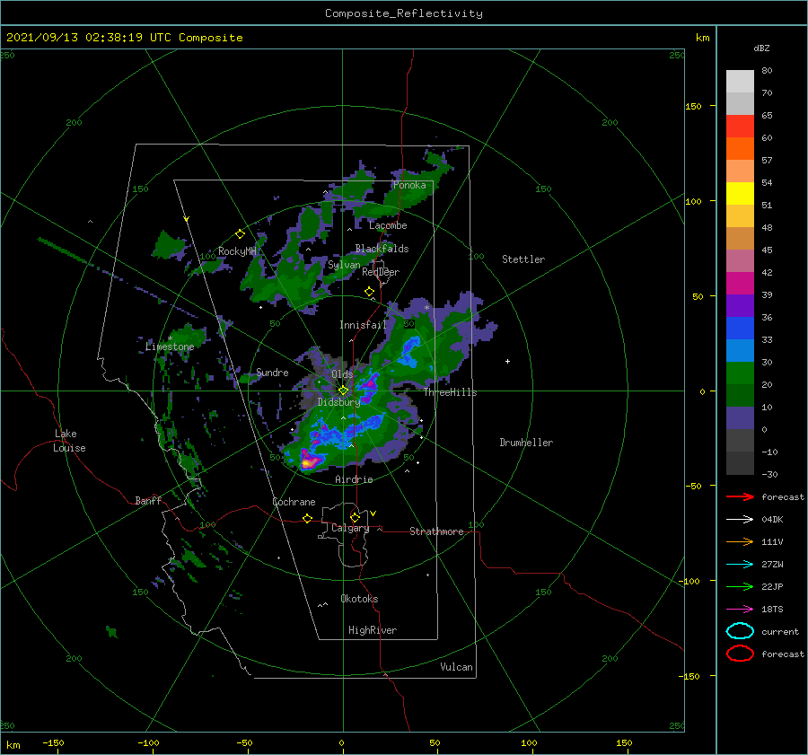Click light blue 30–33 dBZ swatch
The height and width of the screenshot is (755, 808).
(x=740, y=350)
